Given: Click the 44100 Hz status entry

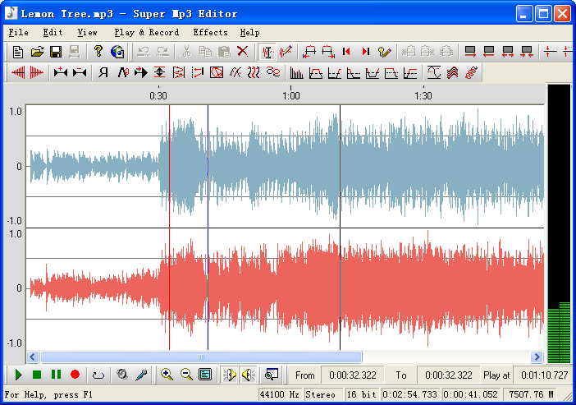Looking at the screenshot, I should (279, 394).
